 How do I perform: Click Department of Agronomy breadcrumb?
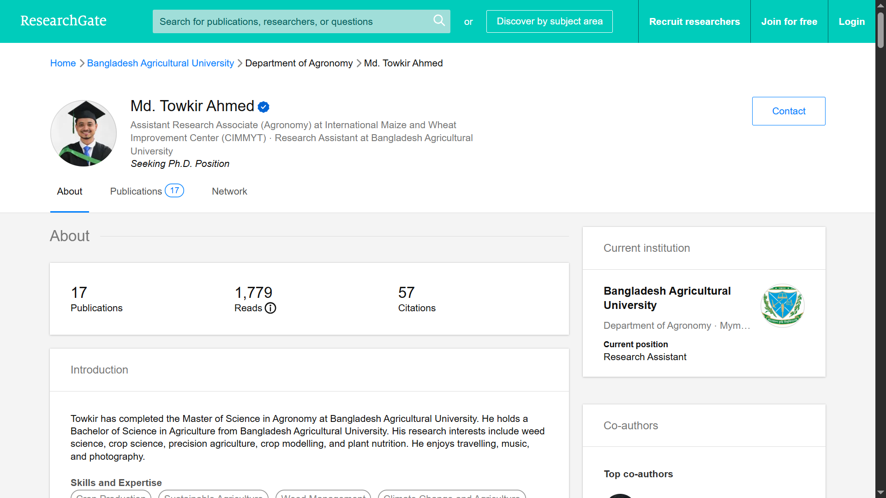point(299,63)
